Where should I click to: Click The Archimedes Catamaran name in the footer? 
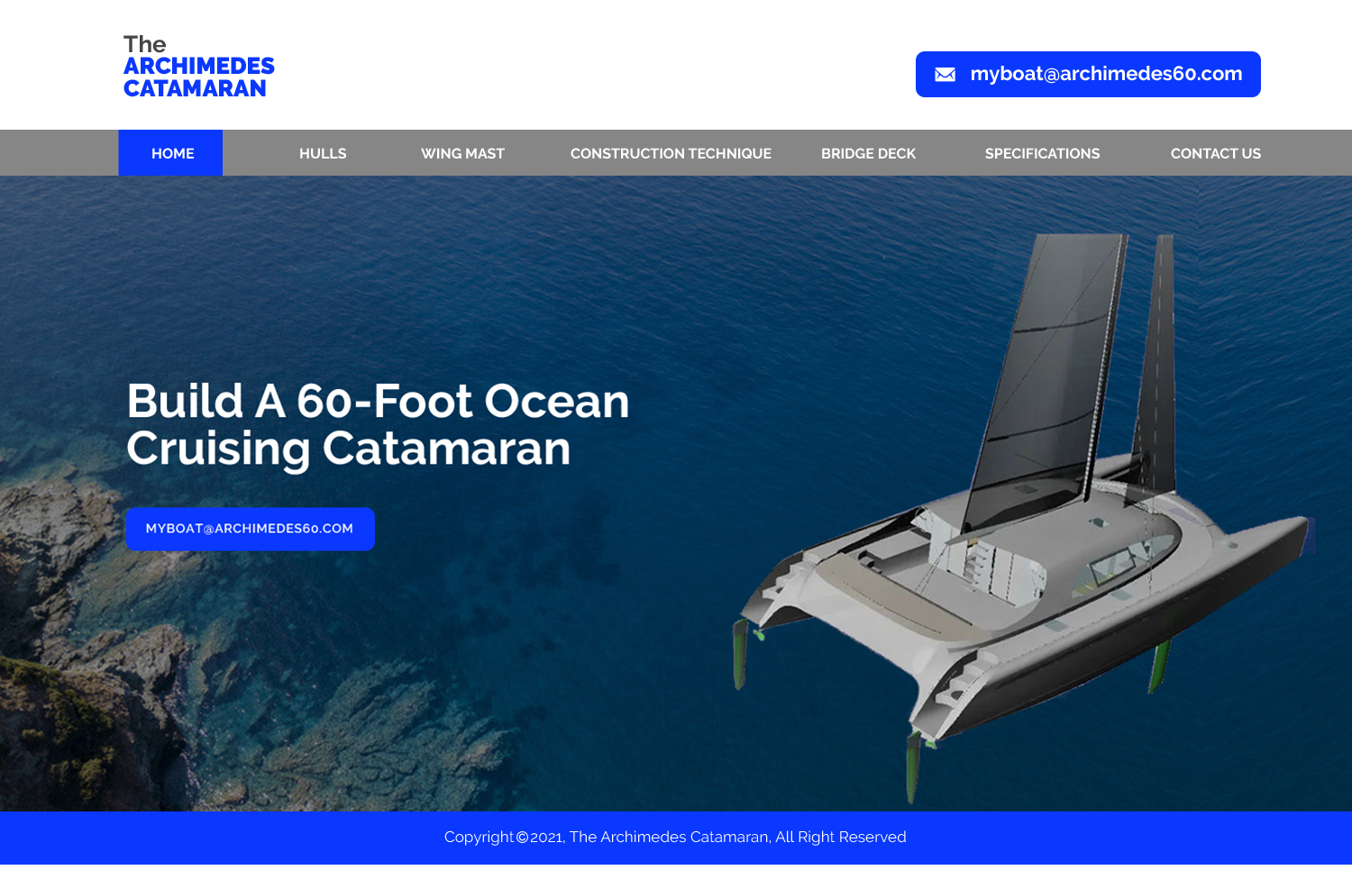click(670, 837)
